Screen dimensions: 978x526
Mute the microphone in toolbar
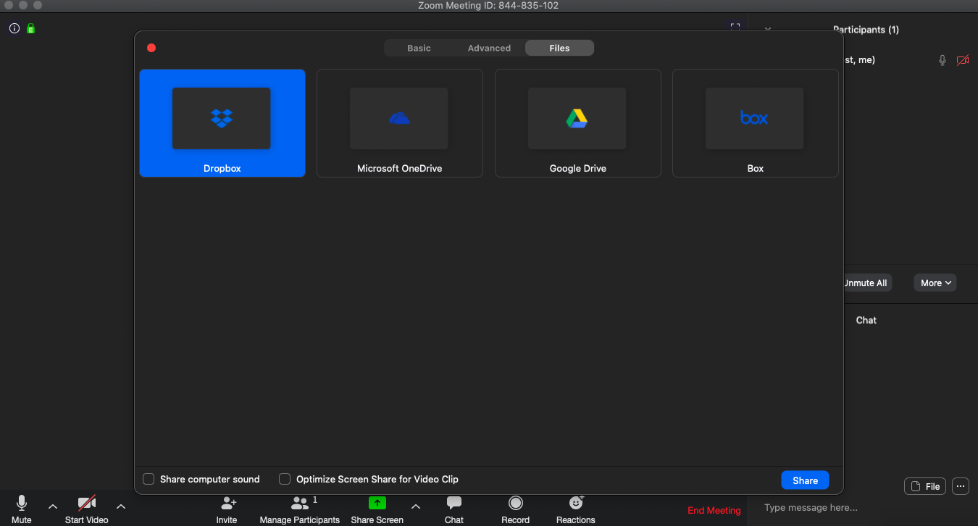pos(22,509)
